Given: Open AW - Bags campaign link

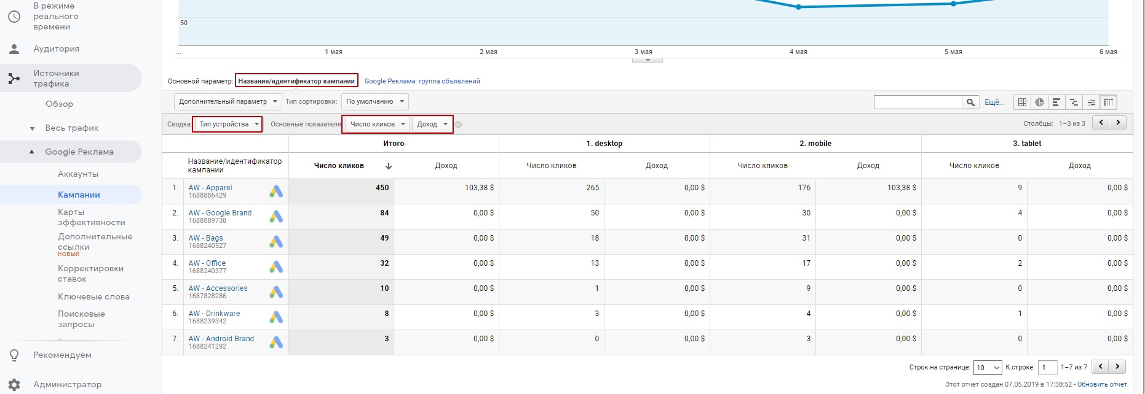Looking at the screenshot, I should [206, 238].
